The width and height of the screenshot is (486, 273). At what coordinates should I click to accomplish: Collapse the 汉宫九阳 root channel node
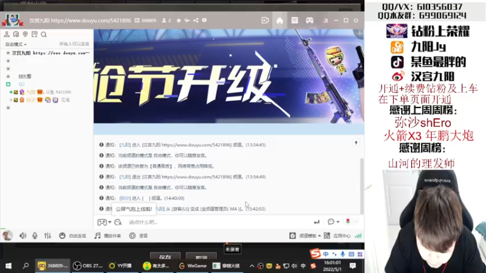point(8,53)
